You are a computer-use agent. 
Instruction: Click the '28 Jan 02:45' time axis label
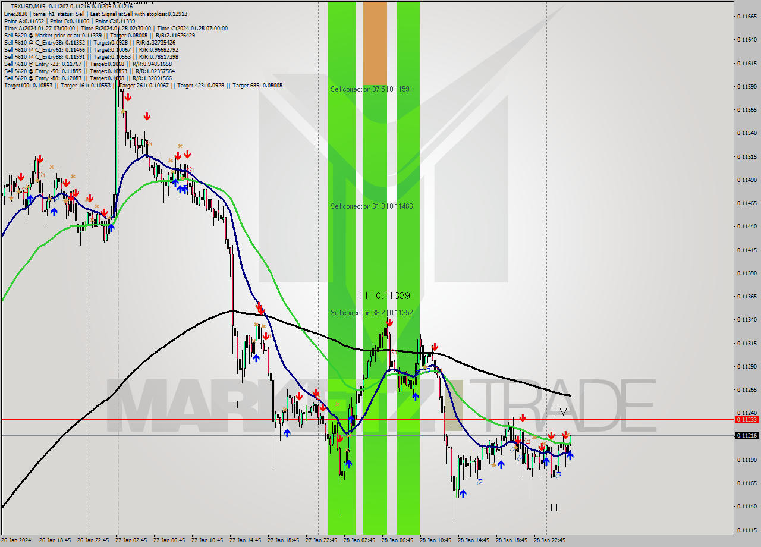tap(359, 540)
